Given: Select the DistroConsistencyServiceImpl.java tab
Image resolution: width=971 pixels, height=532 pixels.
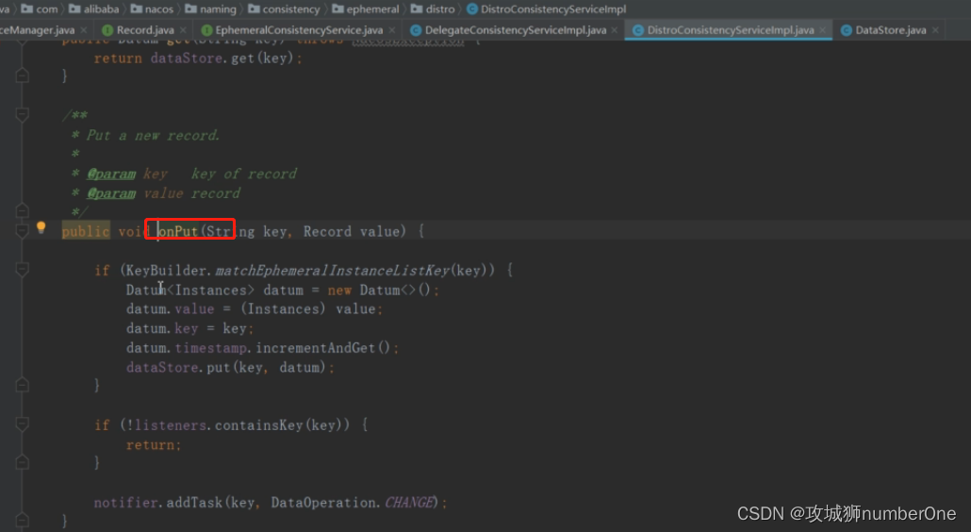Looking at the screenshot, I should pos(730,30).
